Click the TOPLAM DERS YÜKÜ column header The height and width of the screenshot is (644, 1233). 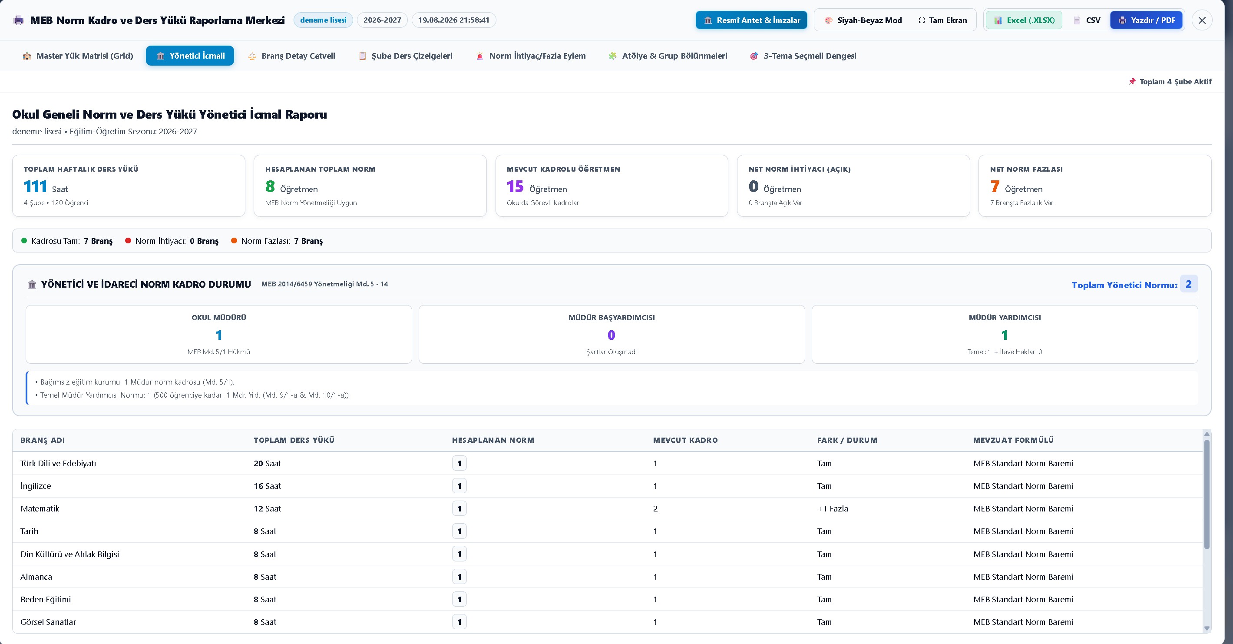(x=294, y=441)
